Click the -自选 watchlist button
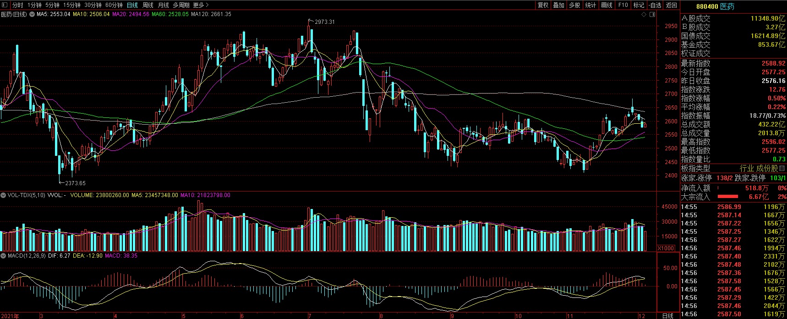The height and width of the screenshot is (319, 787). [x=656, y=5]
